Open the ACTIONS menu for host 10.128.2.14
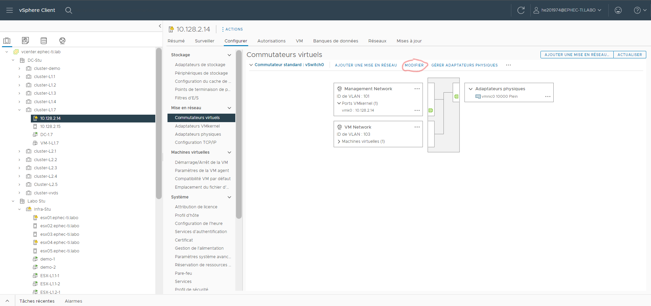The width and height of the screenshot is (651, 306). 233,29
